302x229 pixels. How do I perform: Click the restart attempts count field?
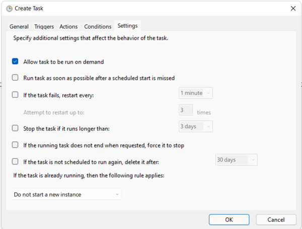186,110
